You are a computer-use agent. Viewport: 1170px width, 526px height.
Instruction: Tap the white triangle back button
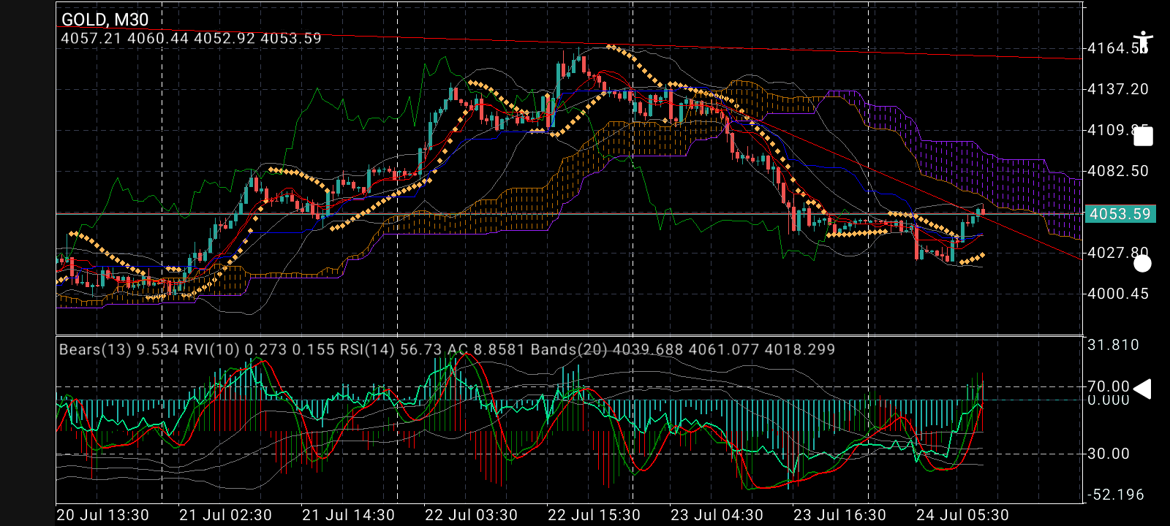[1142, 389]
